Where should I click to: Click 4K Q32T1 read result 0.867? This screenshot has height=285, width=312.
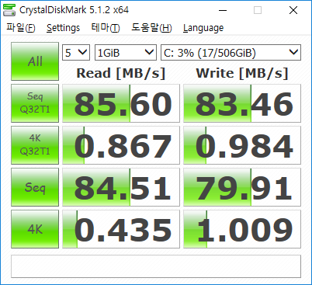(x=121, y=145)
